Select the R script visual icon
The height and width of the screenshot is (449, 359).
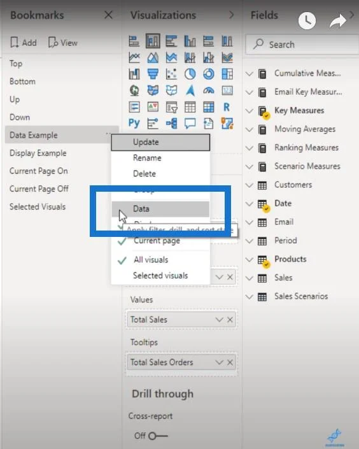pyautogui.click(x=227, y=107)
